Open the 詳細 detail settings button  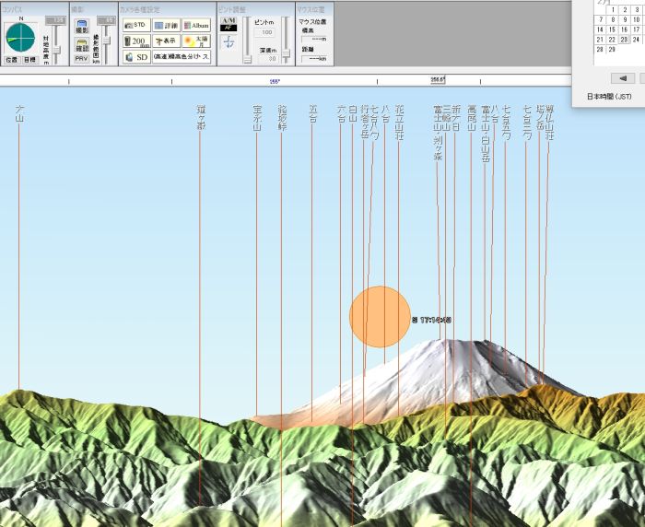166,25
